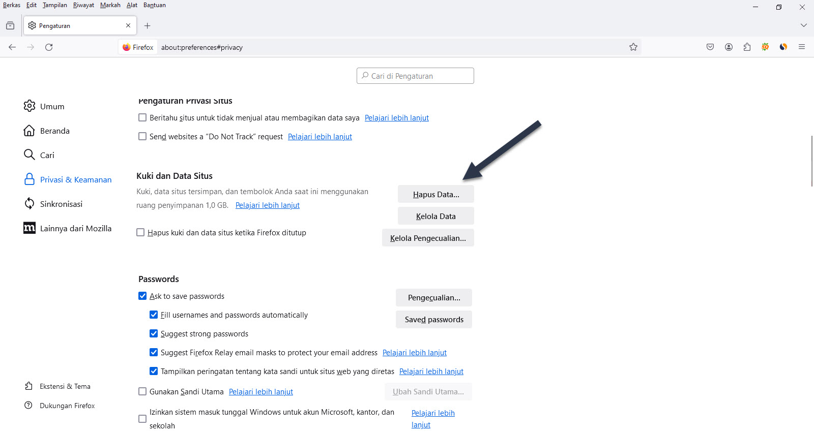
Task: Click the new tab plus icon
Action: pyautogui.click(x=148, y=25)
